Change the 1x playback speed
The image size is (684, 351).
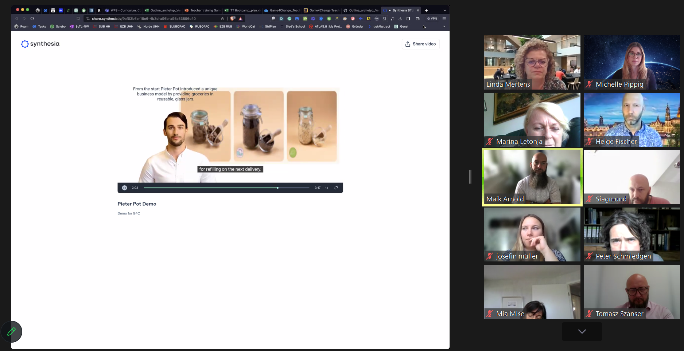click(327, 188)
